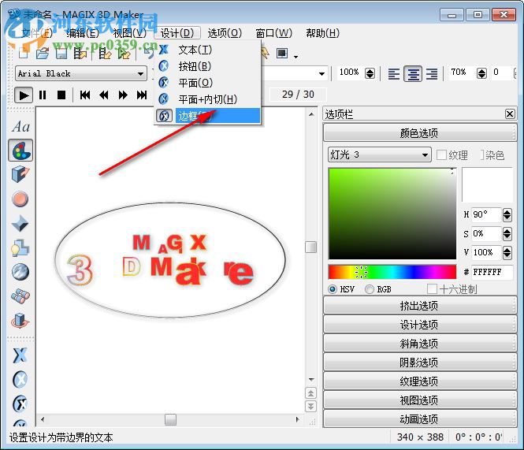Select the extrusion cube tool in sidebar
The width and height of the screenshot is (524, 450).
[x=20, y=174]
